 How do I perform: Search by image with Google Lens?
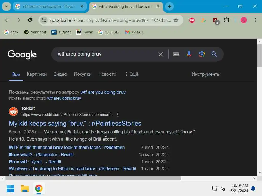coord(202,54)
